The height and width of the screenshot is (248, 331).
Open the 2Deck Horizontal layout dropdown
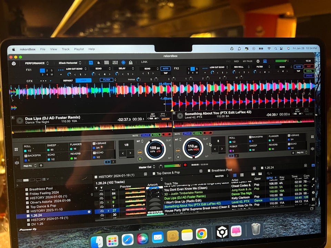click(70, 63)
